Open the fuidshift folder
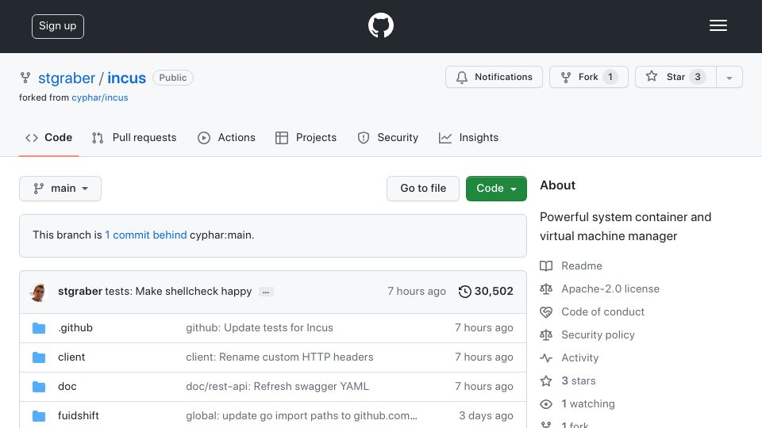 pos(79,415)
